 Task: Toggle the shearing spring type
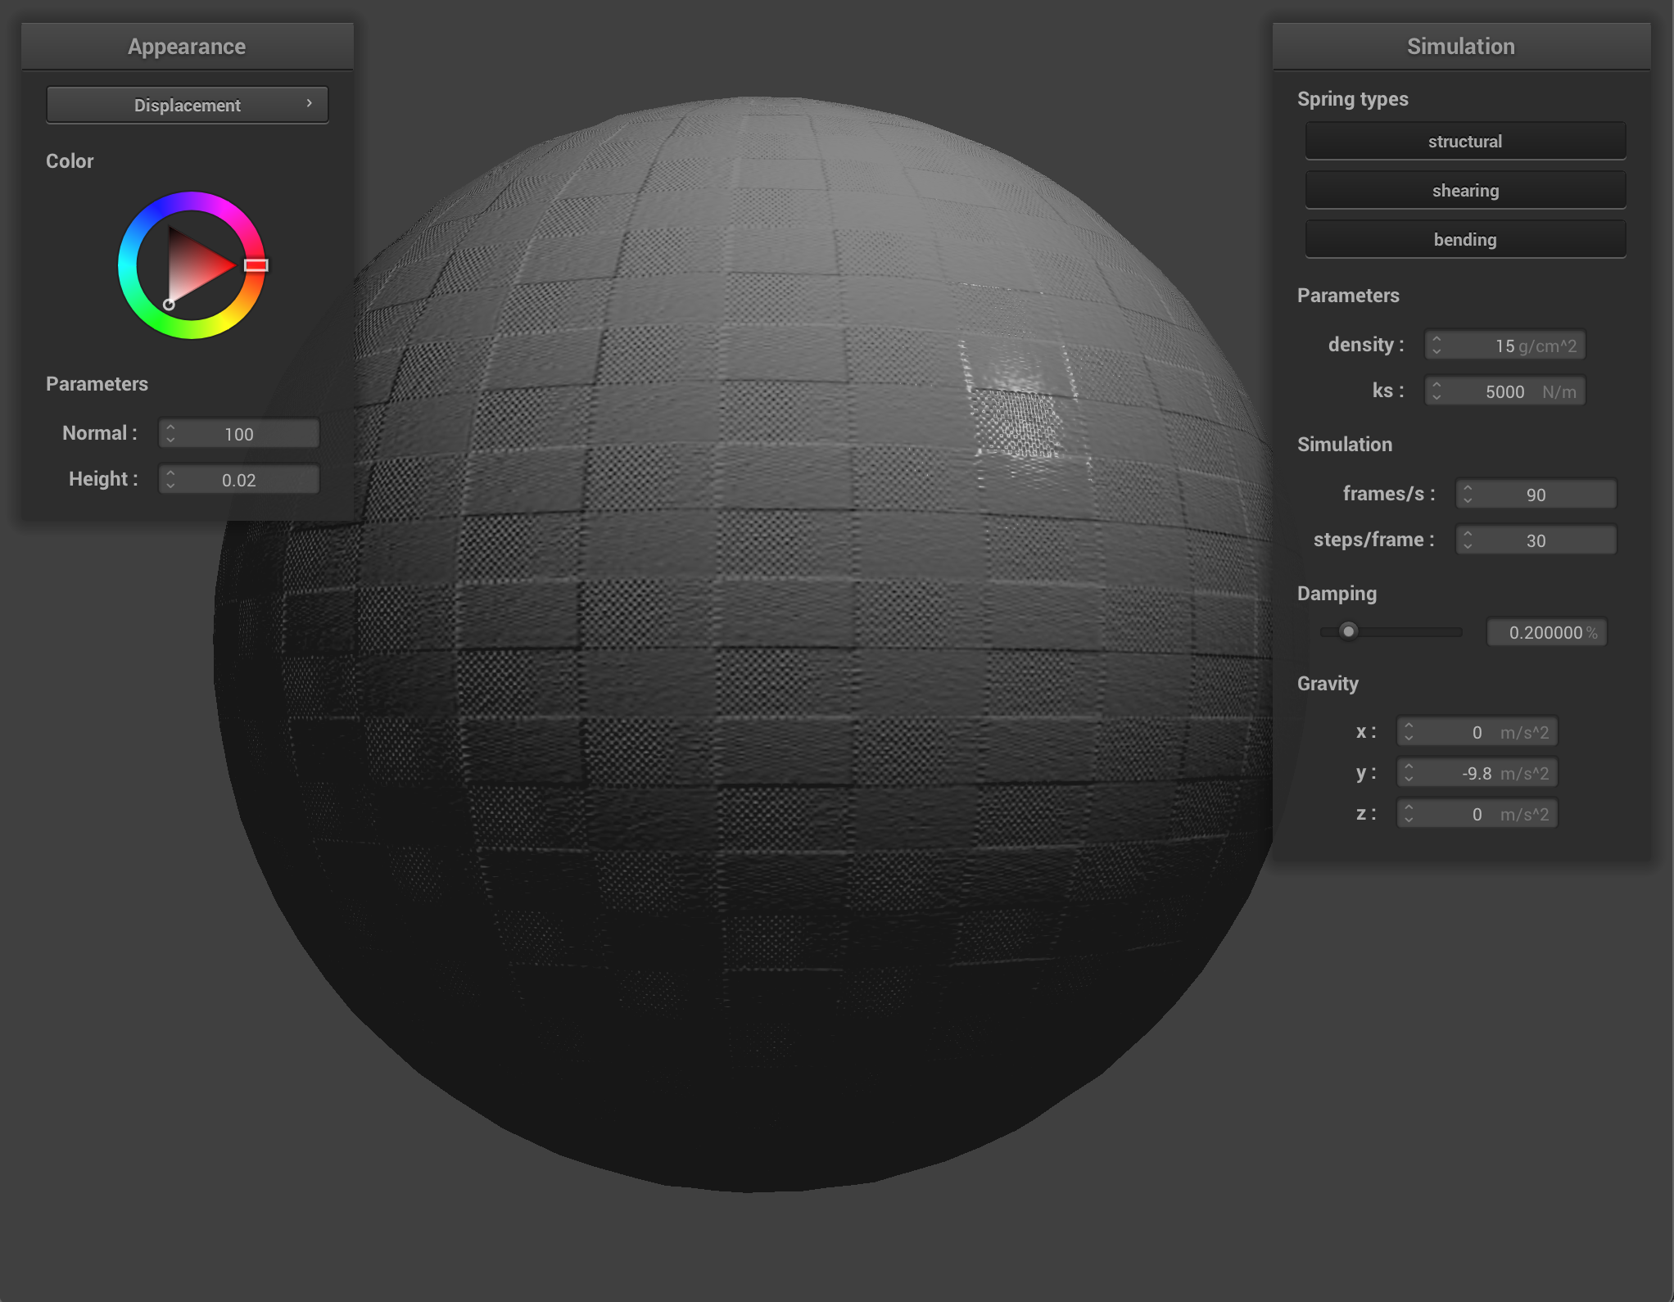point(1465,190)
